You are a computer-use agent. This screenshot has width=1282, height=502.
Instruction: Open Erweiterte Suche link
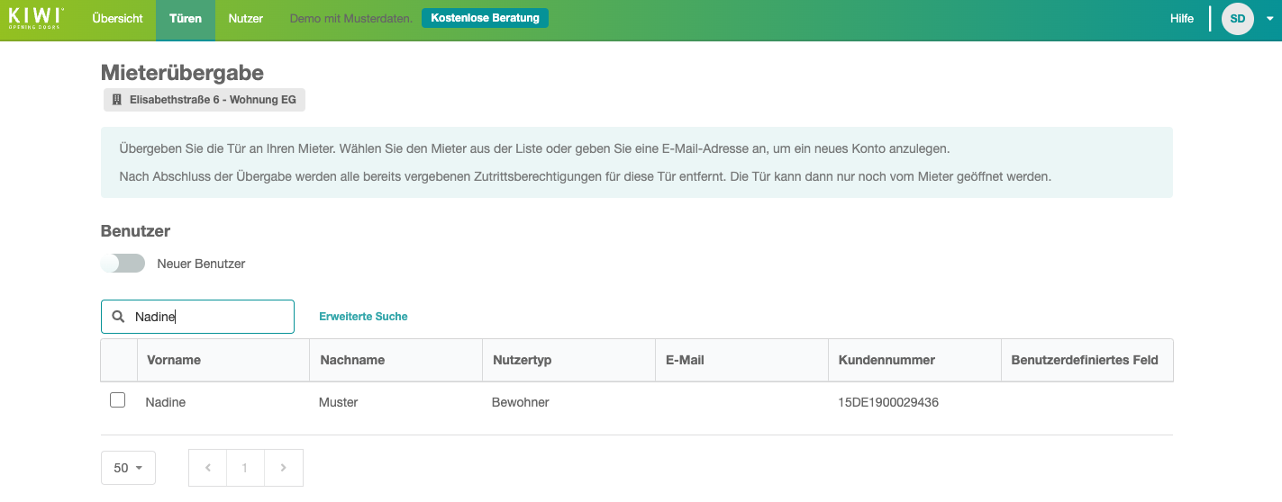click(x=363, y=317)
